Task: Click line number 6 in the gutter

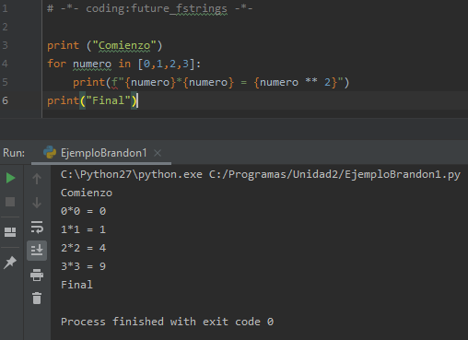Action: (x=5, y=100)
